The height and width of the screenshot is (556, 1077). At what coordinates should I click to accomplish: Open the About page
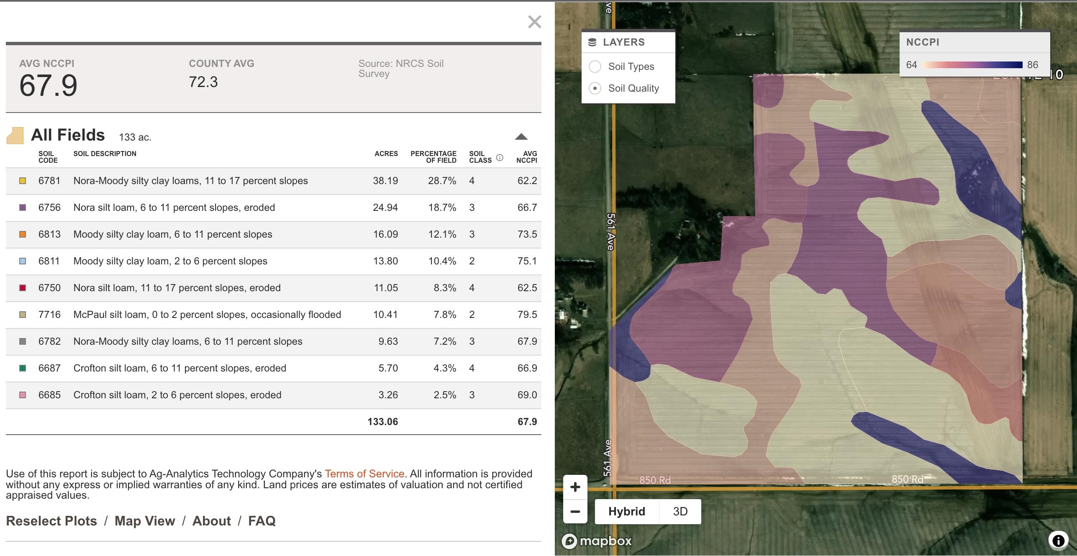pyautogui.click(x=211, y=521)
